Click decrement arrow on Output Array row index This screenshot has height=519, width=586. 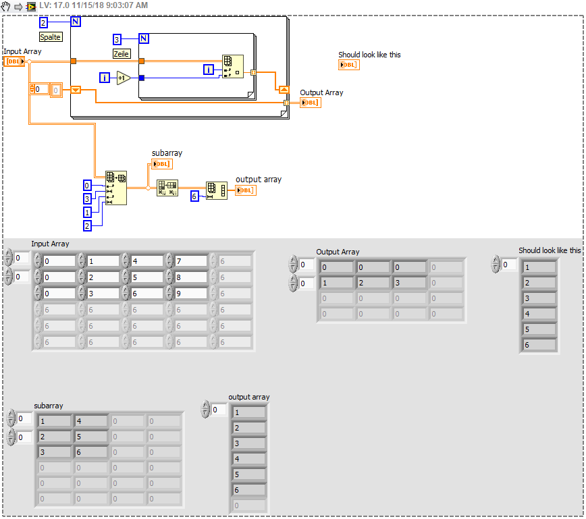[292, 268]
